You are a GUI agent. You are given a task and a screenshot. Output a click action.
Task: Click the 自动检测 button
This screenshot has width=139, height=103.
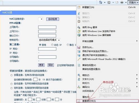(x=53, y=19)
